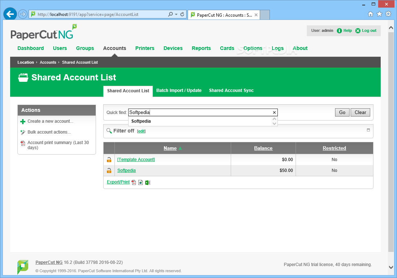Image resolution: width=397 pixels, height=278 pixels.
Task: Click the filter edit link
Action: [x=141, y=131]
